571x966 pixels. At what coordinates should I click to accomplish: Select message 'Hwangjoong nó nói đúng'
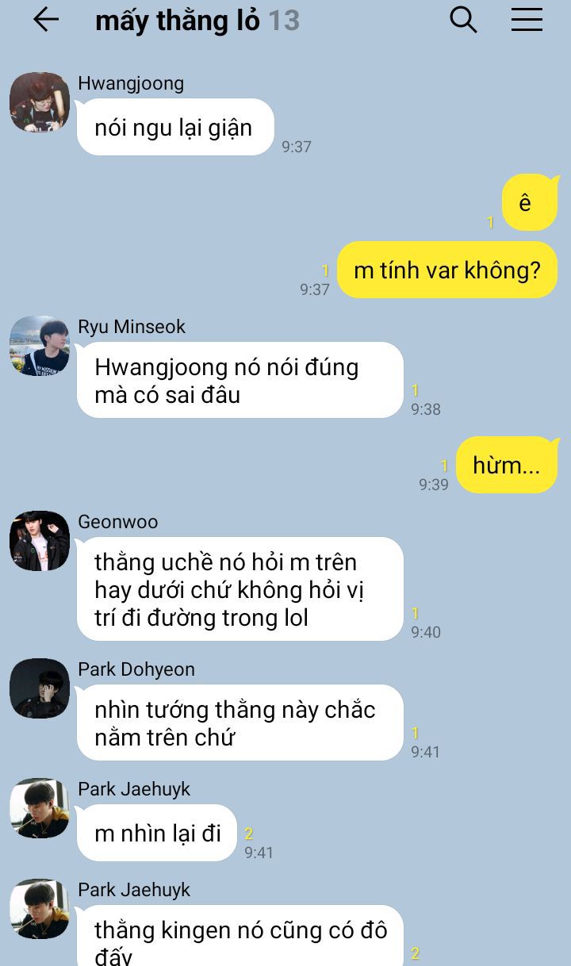240,380
